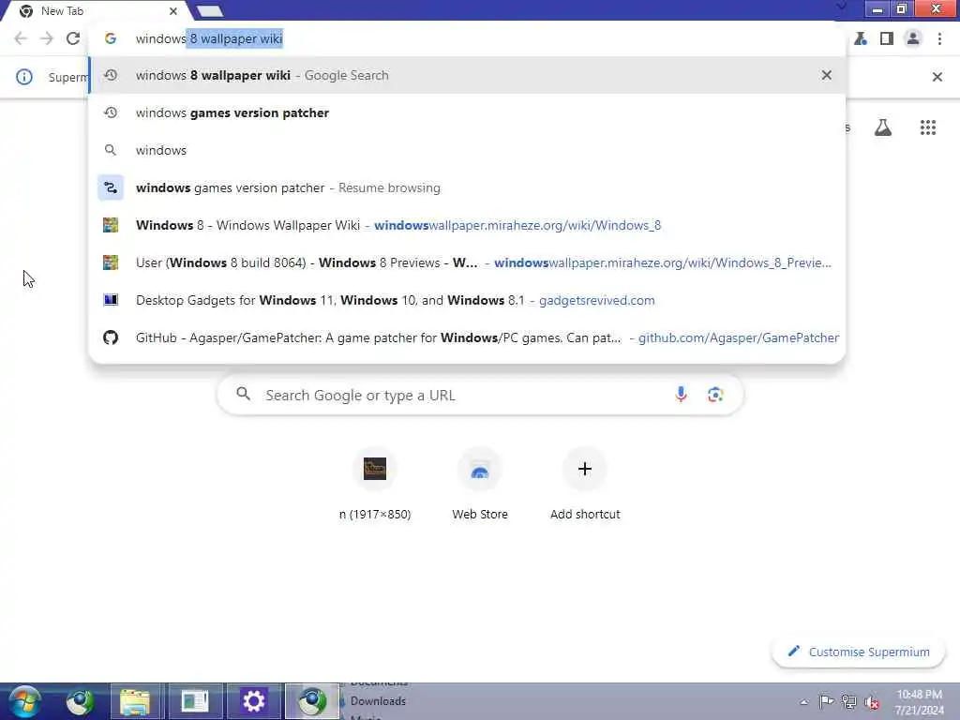Open Windows 8 - Windows Wallpaper Wiki suggestion
This screenshot has height=720, width=960.
click(467, 225)
